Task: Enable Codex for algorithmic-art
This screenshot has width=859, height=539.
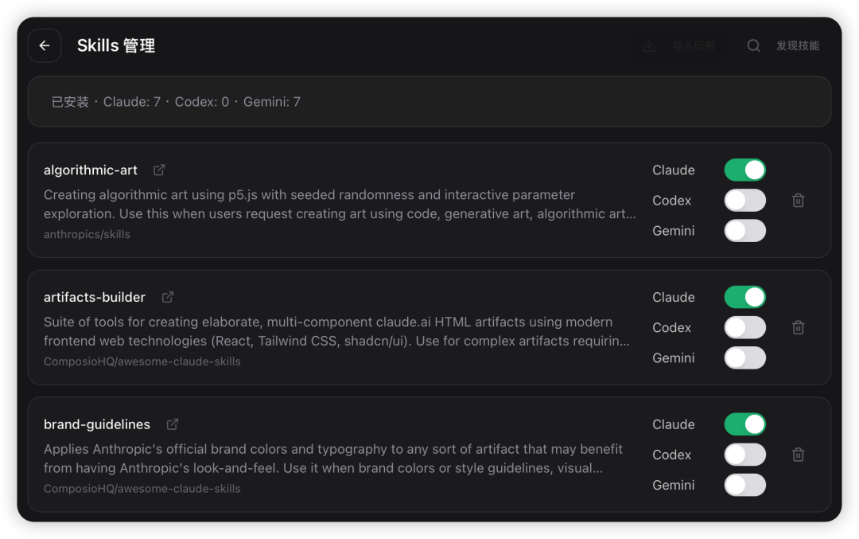Action: coord(744,201)
